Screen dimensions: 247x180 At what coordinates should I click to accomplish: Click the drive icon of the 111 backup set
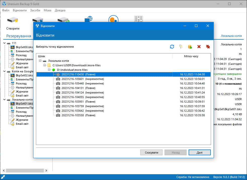coord(9,43)
